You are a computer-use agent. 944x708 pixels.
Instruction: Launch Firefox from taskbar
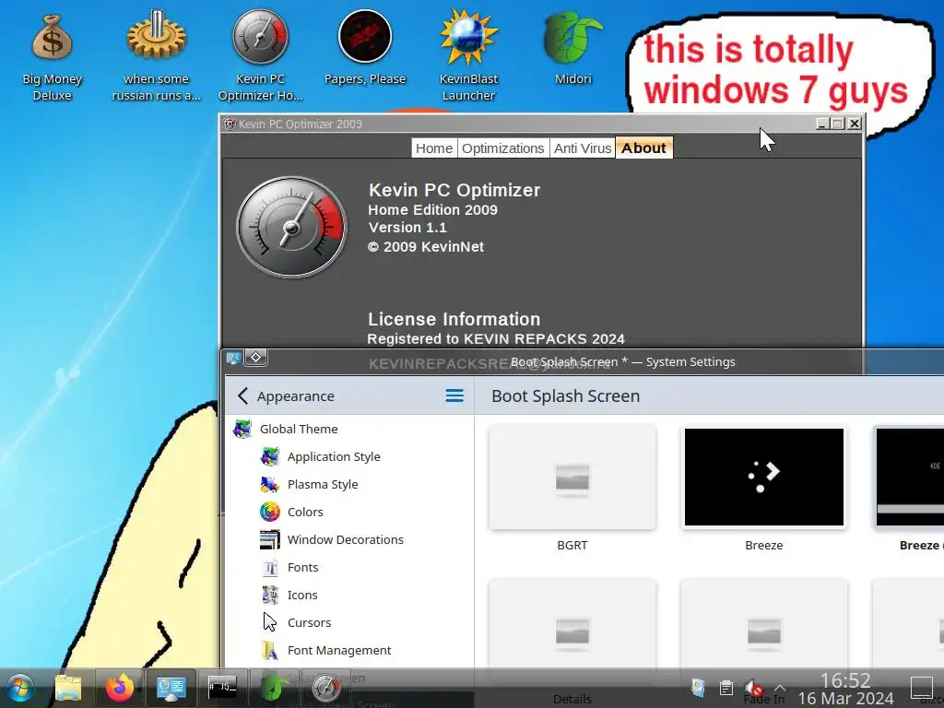tap(119, 688)
